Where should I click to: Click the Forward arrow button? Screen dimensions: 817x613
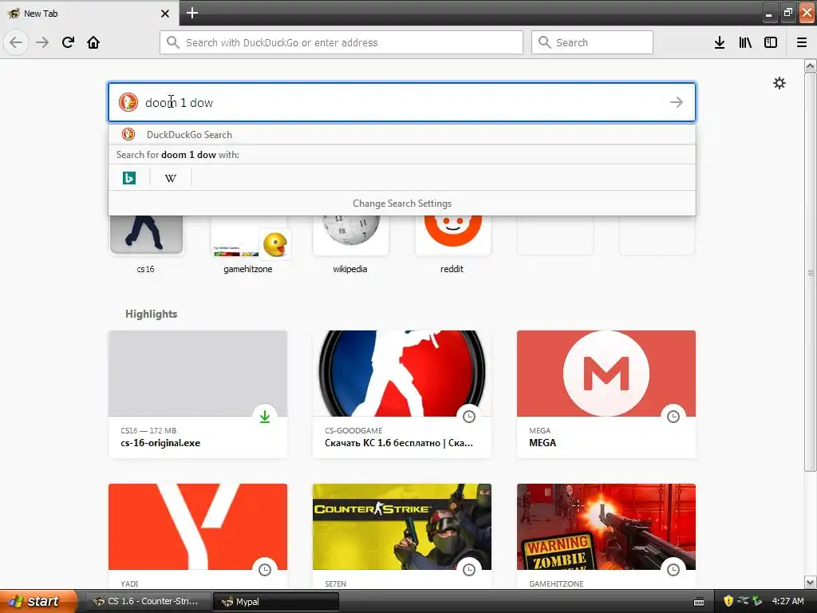[x=43, y=42]
